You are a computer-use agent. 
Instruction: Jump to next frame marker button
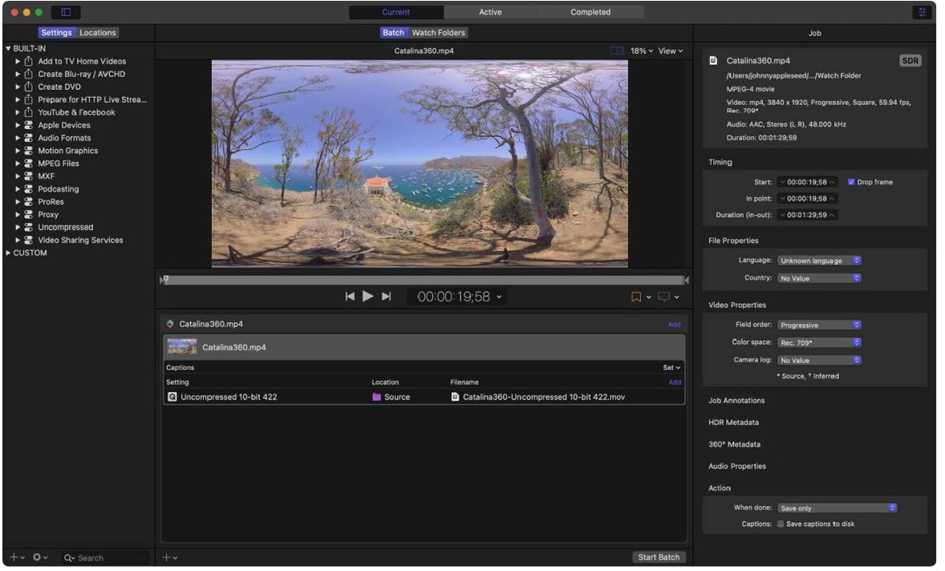click(386, 297)
